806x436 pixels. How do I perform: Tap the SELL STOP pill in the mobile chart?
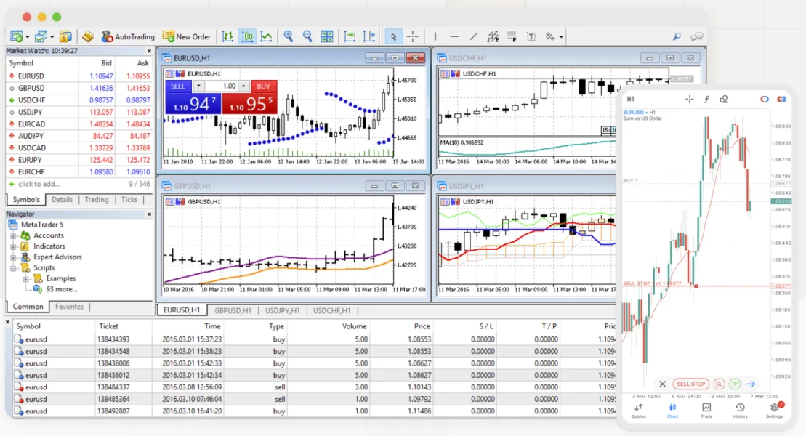pyautogui.click(x=690, y=384)
